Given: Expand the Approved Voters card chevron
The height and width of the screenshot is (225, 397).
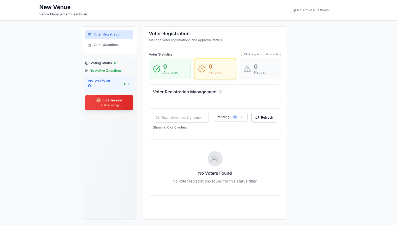Looking at the screenshot, I should point(128,84).
